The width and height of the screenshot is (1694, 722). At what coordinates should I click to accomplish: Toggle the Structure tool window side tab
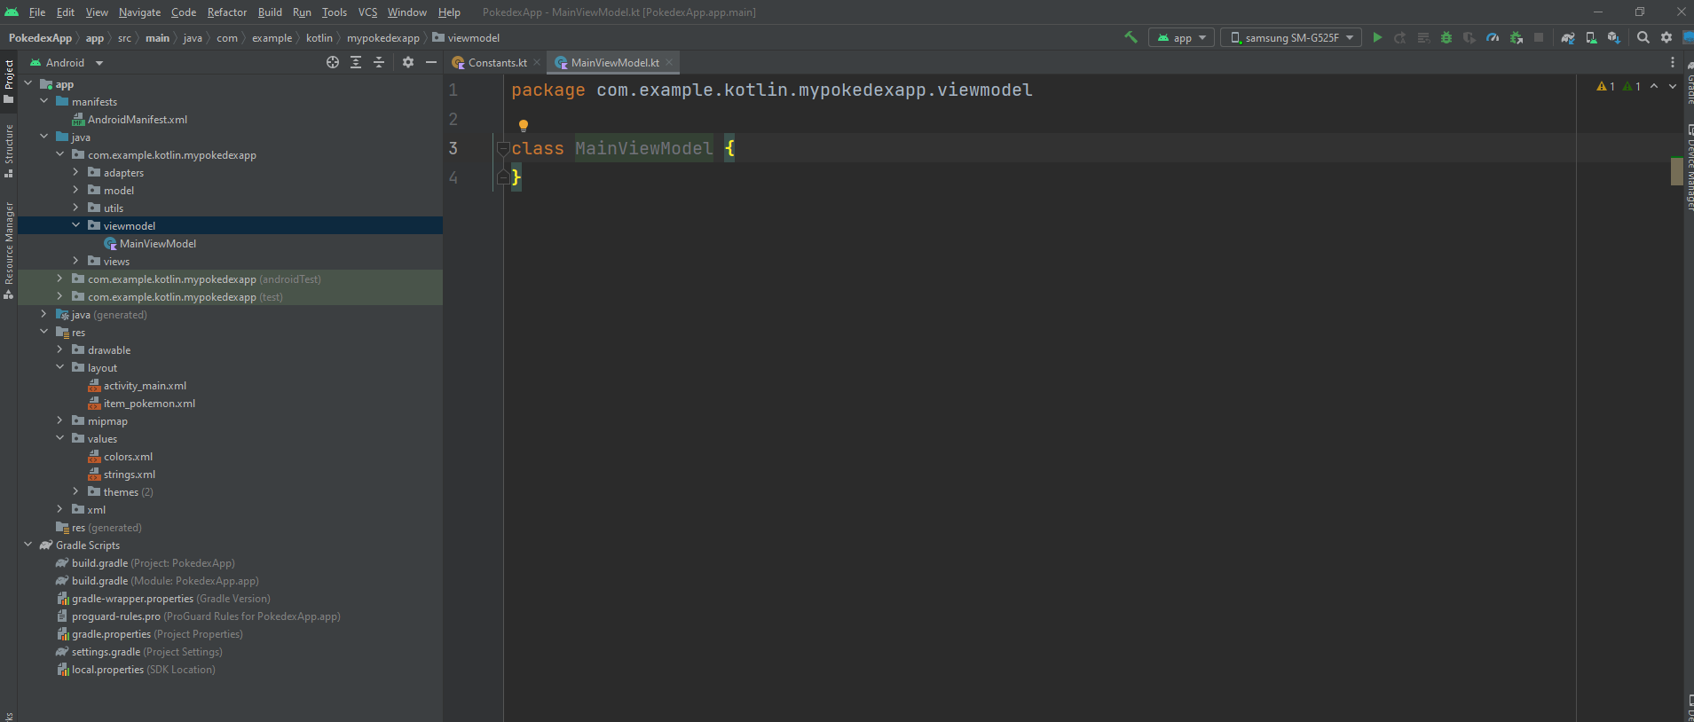9,149
